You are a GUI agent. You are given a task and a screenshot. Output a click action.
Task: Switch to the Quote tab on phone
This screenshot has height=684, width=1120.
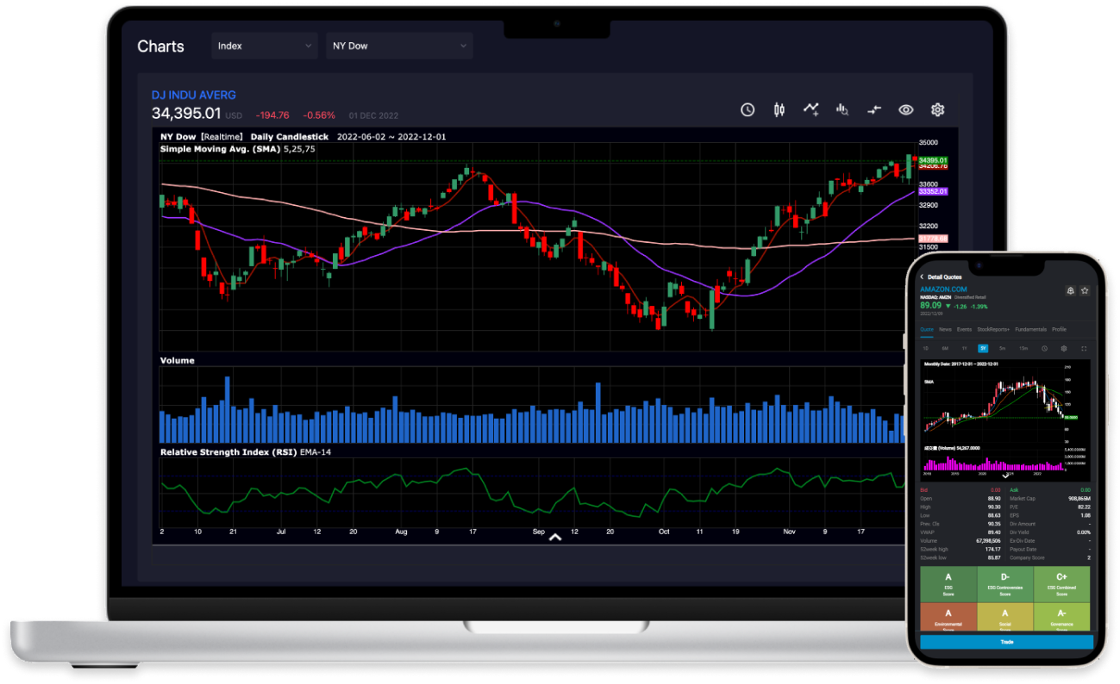pos(927,329)
